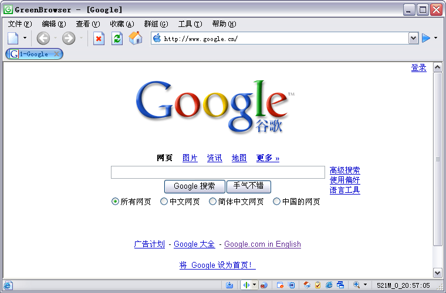
Task: Go back with the left arrow button
Action: click(x=43, y=38)
